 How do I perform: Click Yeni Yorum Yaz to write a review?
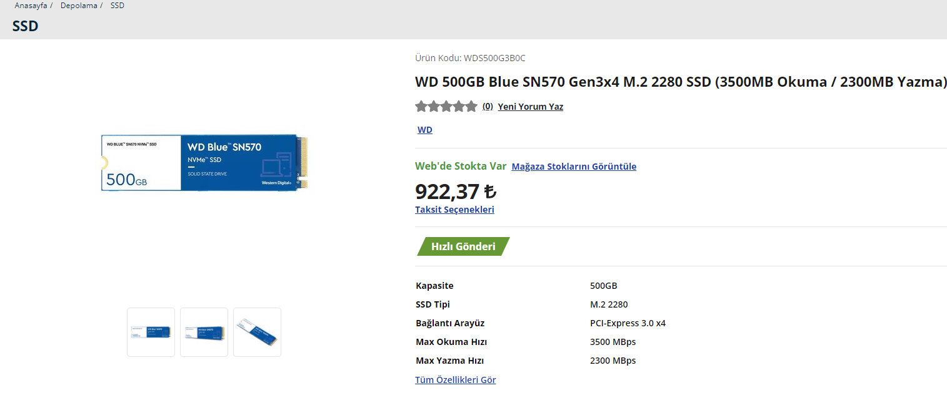click(x=530, y=107)
